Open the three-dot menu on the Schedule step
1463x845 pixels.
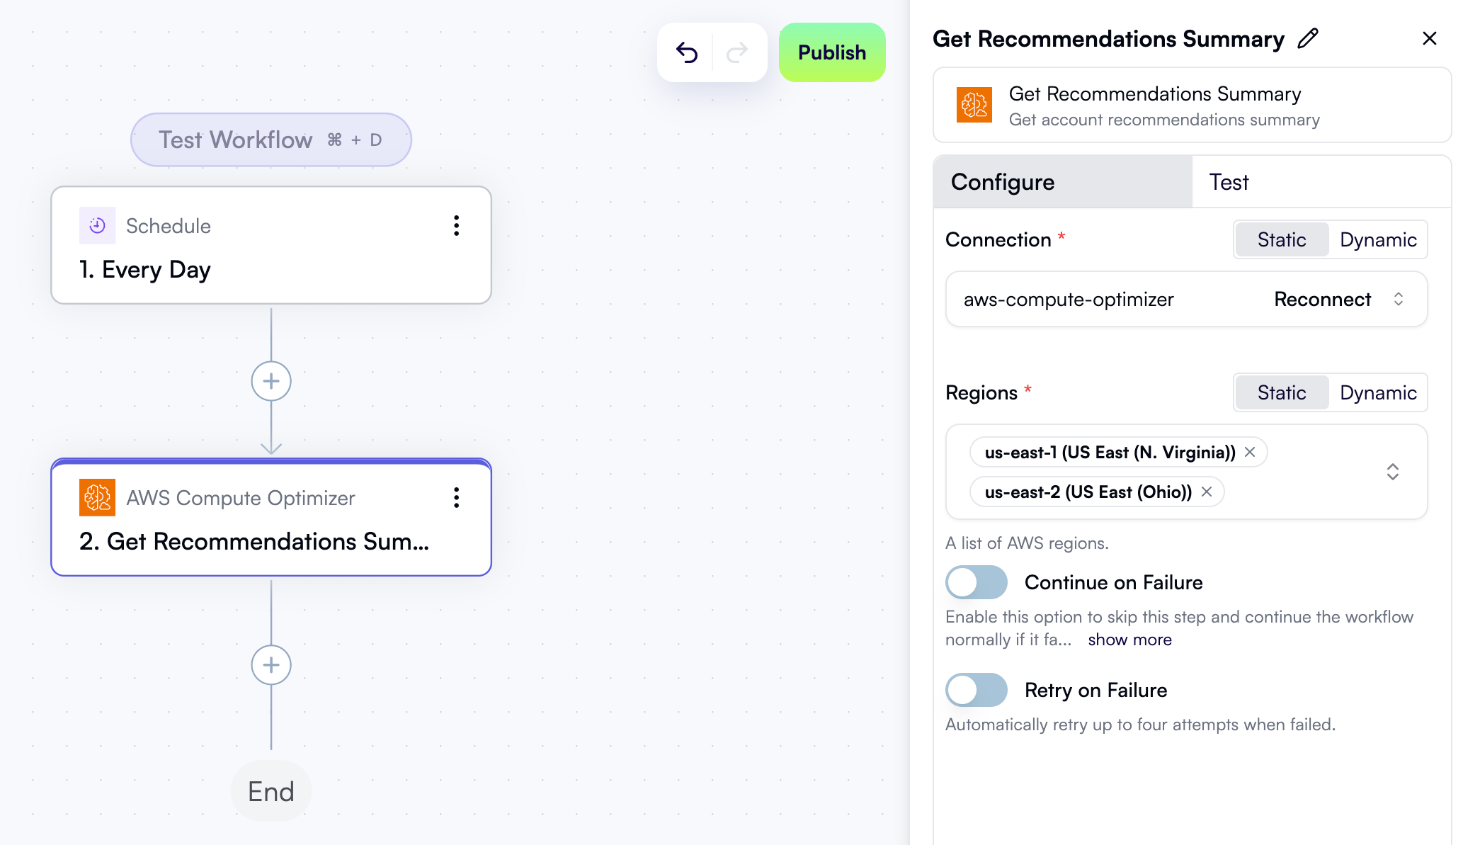(456, 226)
